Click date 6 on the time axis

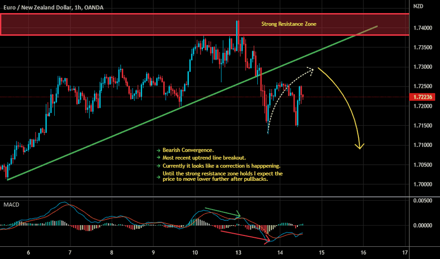coord(28,252)
